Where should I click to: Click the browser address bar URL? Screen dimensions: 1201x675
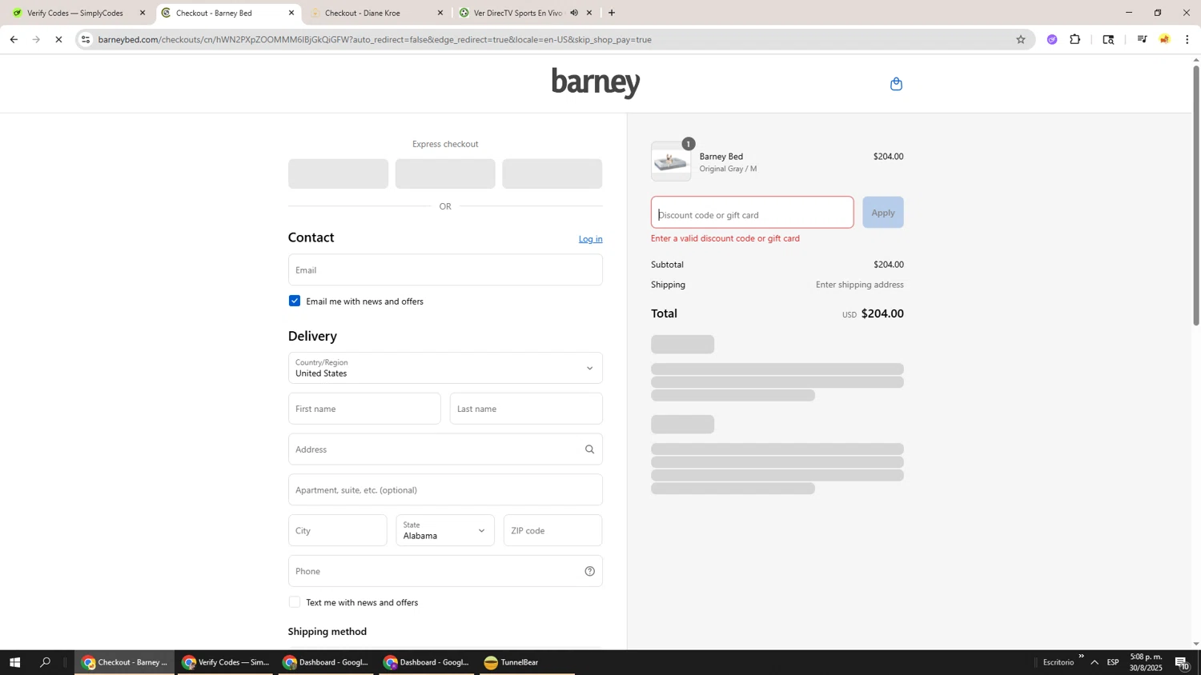click(375, 39)
